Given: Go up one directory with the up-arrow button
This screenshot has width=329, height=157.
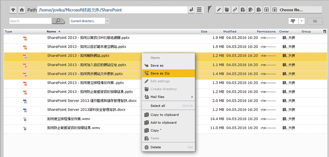Looking at the screenshot, I should 13,10.
